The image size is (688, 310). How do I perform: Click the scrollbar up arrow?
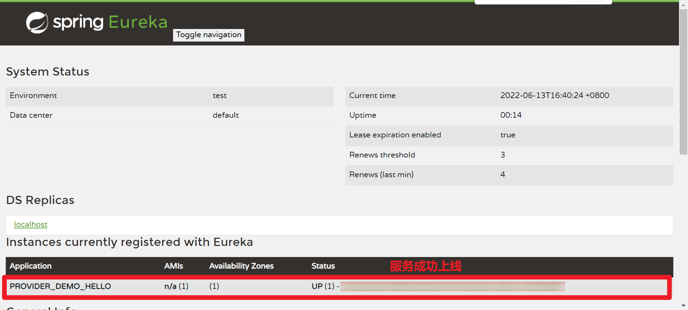tap(683, 5)
